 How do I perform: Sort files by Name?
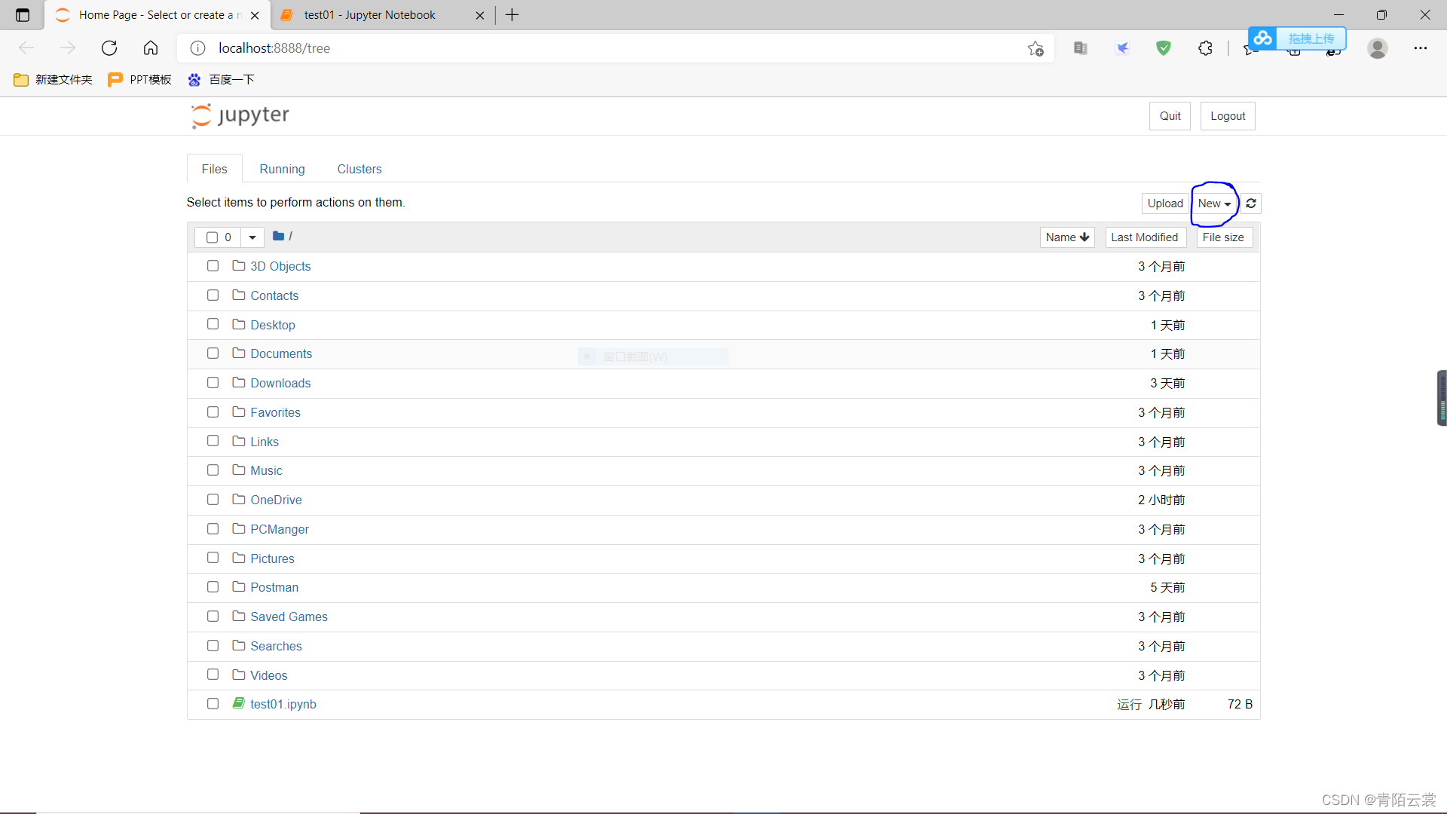[1066, 237]
